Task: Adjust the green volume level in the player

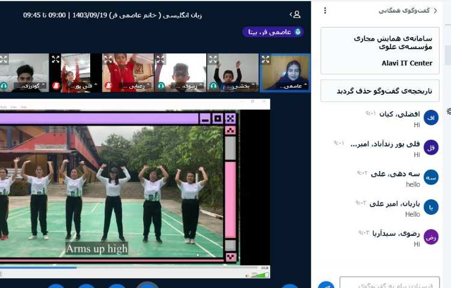Action: click(x=259, y=275)
